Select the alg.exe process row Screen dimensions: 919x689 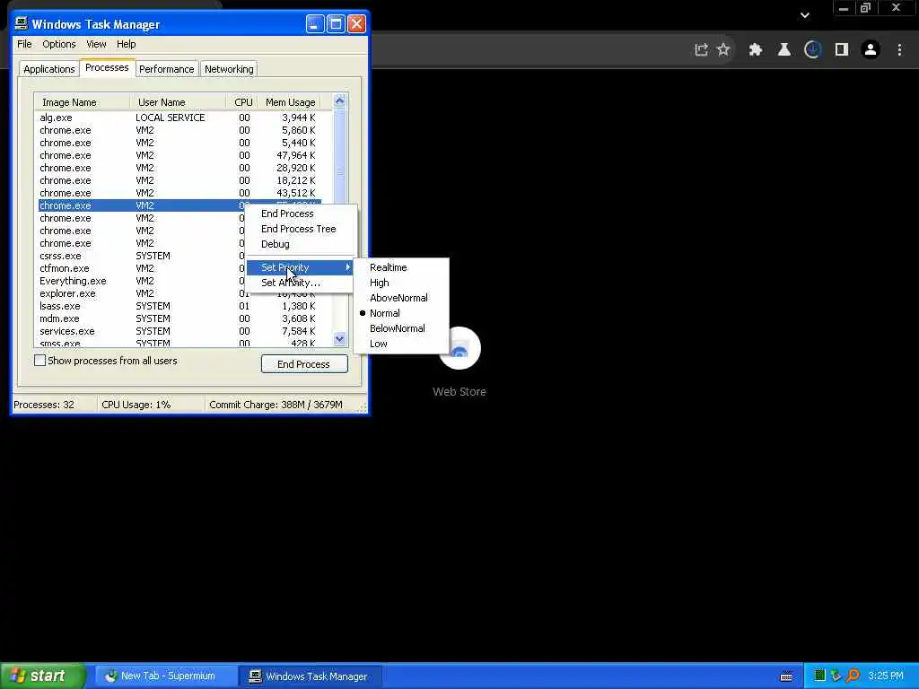[x=179, y=118]
